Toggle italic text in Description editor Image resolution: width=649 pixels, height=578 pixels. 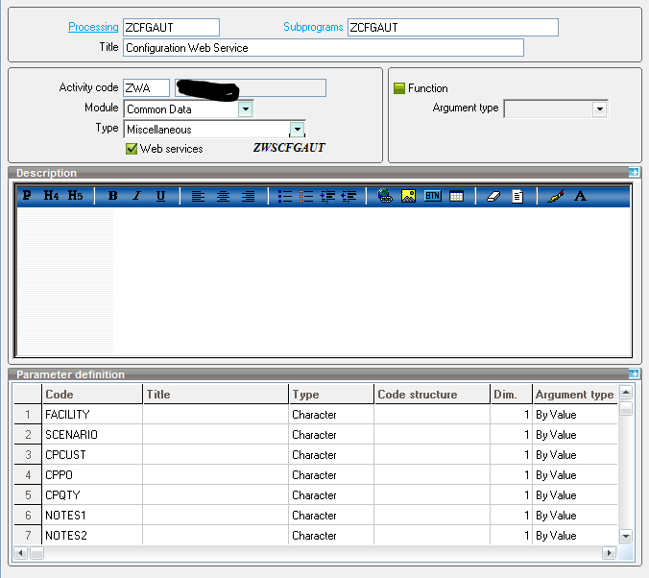pyautogui.click(x=136, y=196)
